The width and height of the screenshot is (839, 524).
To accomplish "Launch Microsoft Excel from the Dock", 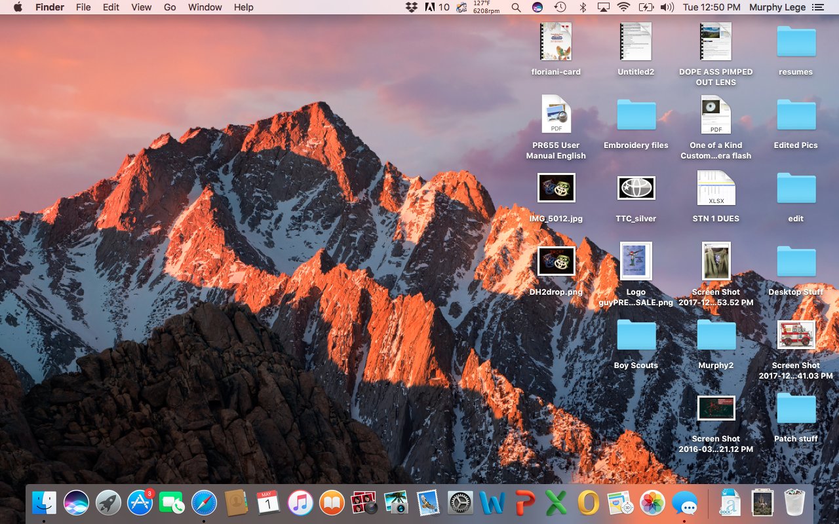I will [556, 503].
